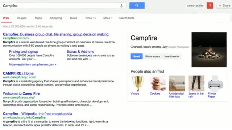
Task: Click the Unattended litter box thumbnail
Action: pos(177,83)
